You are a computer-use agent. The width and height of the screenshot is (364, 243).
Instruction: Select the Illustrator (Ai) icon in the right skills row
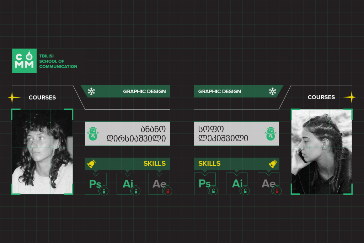236,184
